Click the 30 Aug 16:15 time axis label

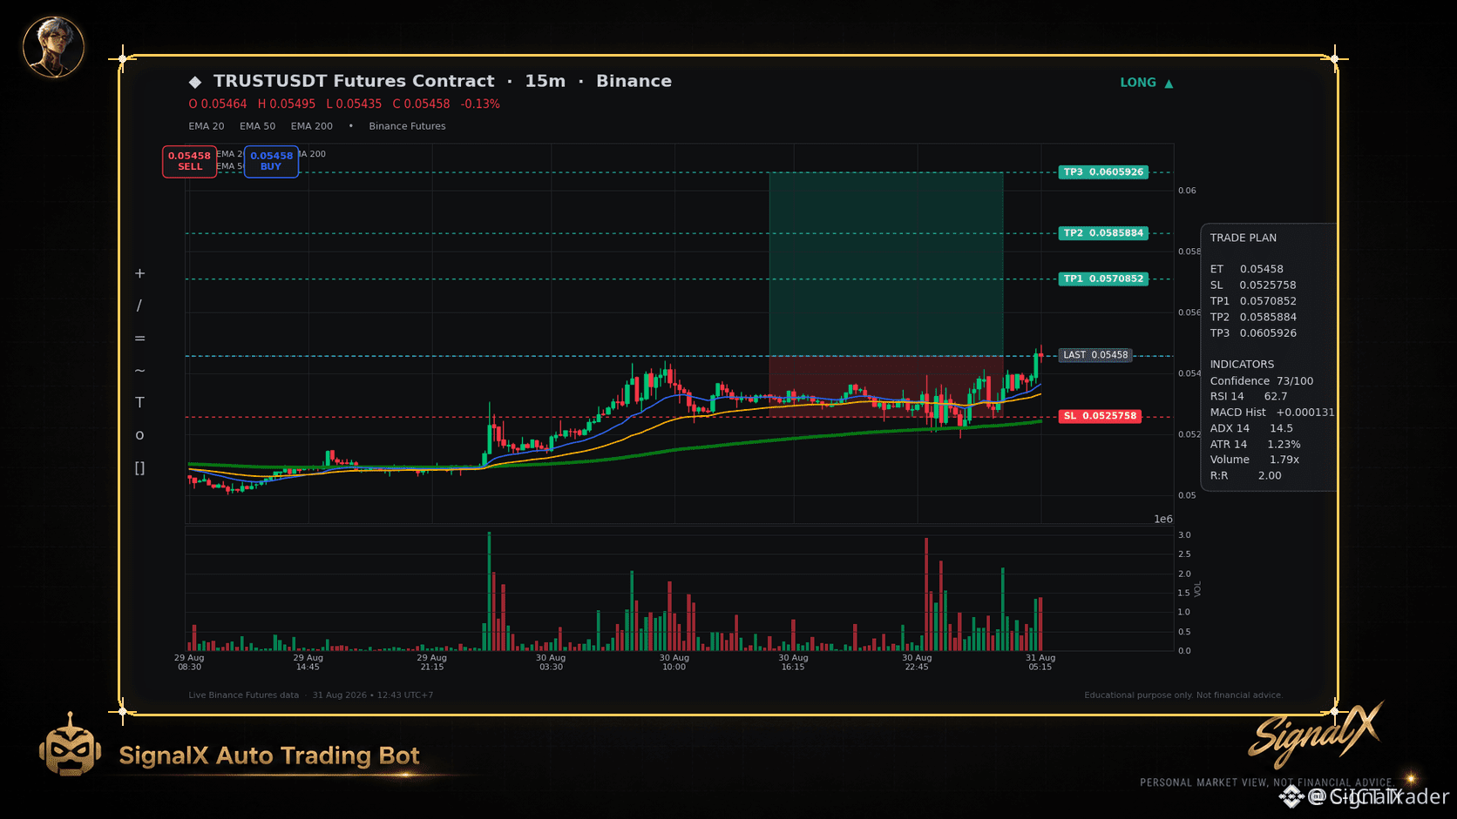793,662
